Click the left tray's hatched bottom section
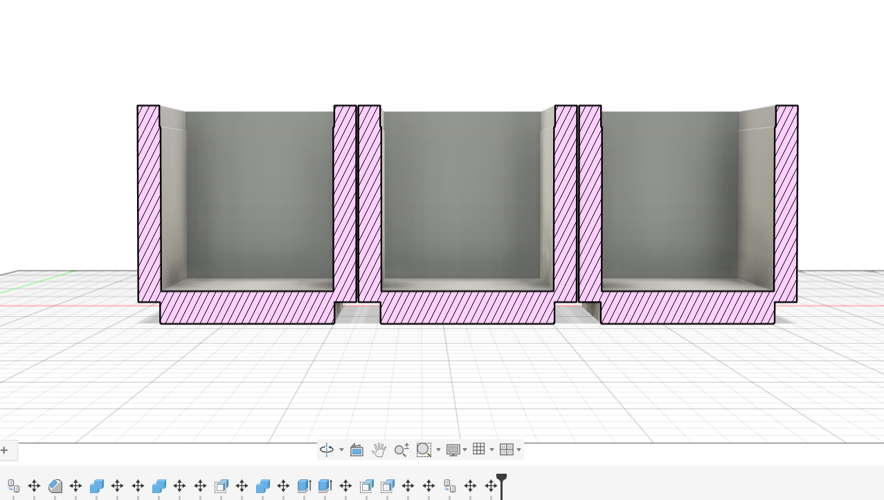This screenshot has width=884, height=500. tap(247, 307)
